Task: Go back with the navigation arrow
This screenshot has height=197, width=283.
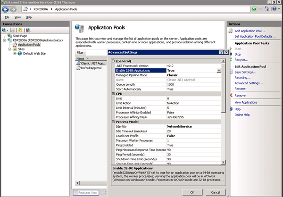Action: 5,9
